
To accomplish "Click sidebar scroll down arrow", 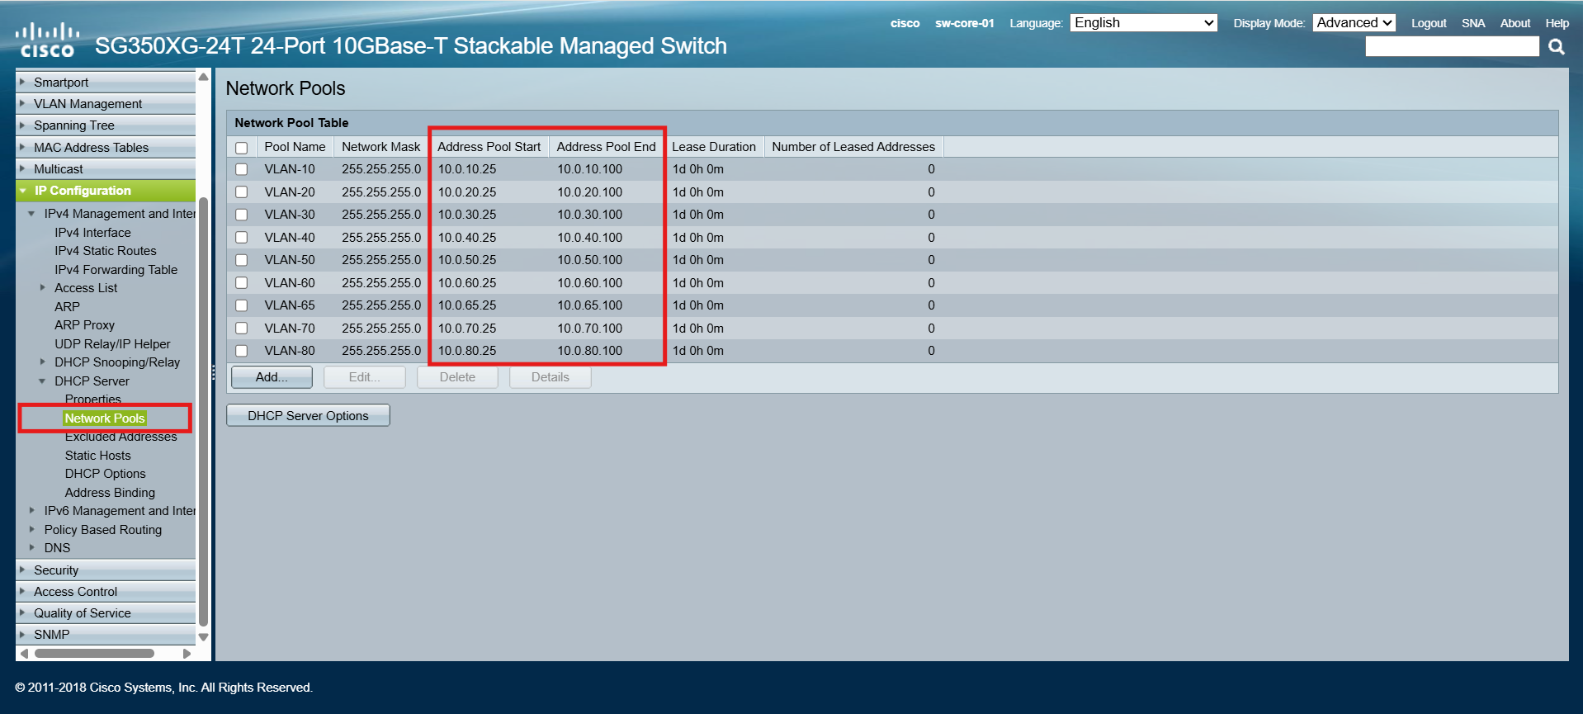I will click(x=203, y=637).
